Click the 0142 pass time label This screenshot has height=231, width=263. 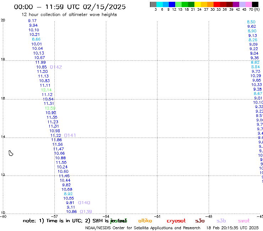pyautogui.click(x=56, y=67)
